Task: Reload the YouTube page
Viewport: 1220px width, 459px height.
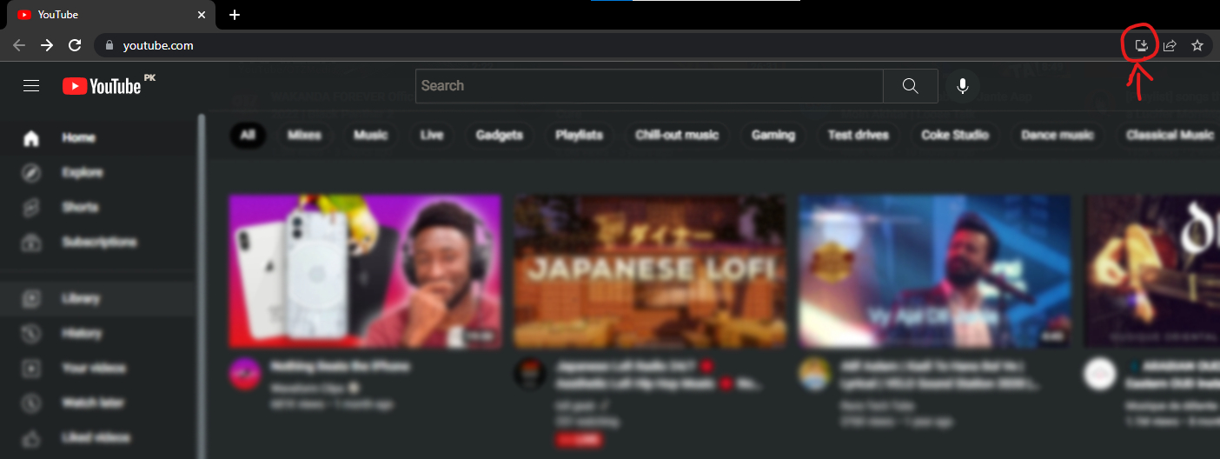Action: [x=75, y=45]
